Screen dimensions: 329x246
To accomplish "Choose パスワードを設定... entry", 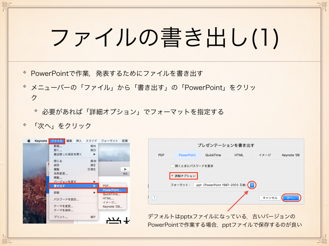I will tap(74, 199).
